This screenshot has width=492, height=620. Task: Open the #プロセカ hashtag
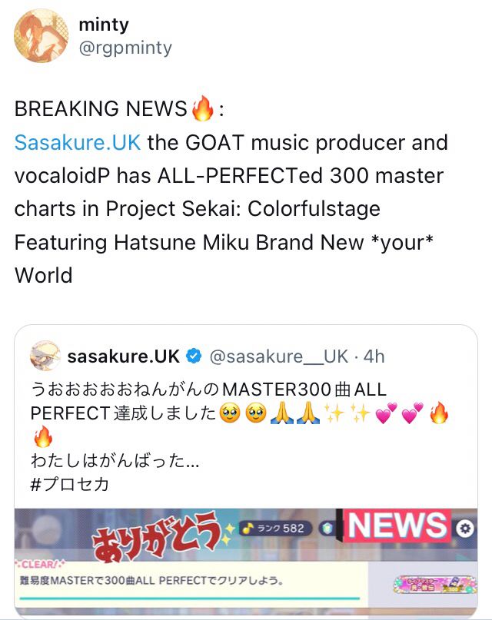(x=70, y=484)
